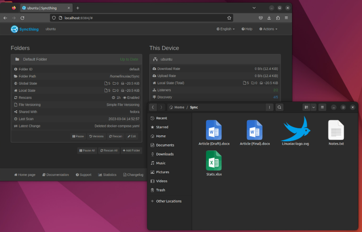362x232 pixels.
Task: Pause the Default Folder syncing
Action: pos(78,136)
